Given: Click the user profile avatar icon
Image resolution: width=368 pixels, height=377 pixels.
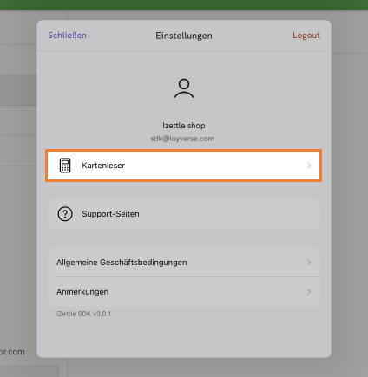Looking at the screenshot, I should pyautogui.click(x=184, y=88).
